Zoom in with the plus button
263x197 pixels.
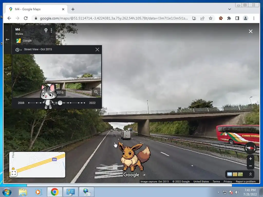[250, 159]
